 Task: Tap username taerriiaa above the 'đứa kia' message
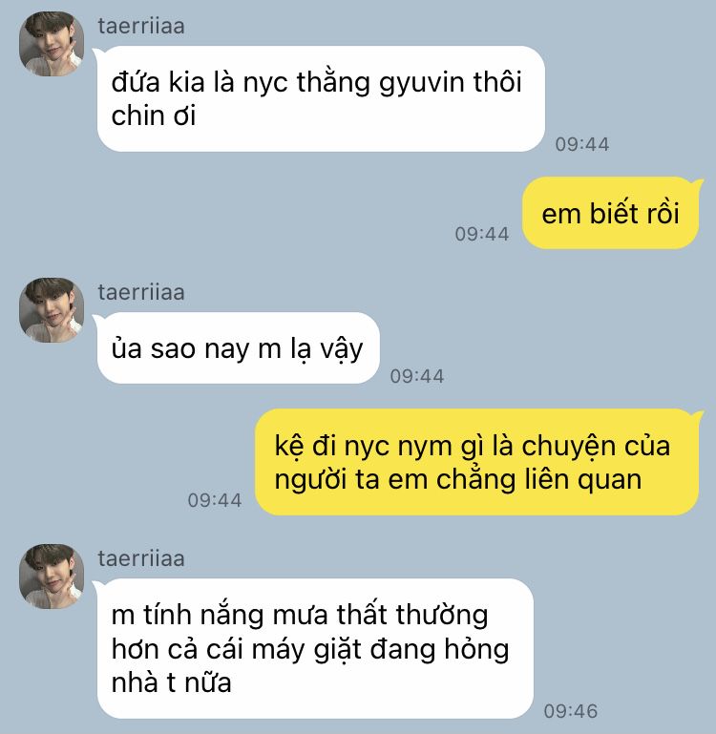tap(141, 26)
